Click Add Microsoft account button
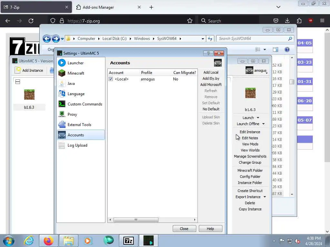 coord(211,85)
